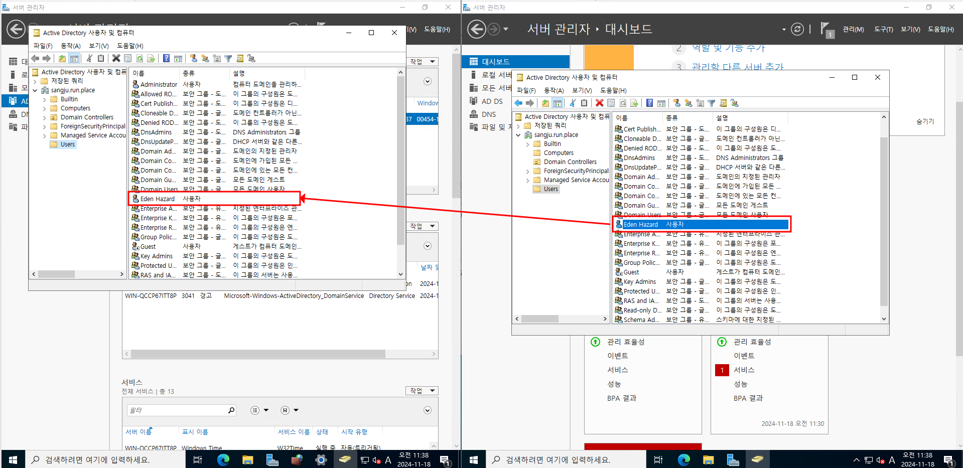Click 종류 column header in right Active Directory list
This screenshot has height=468, width=963.
click(x=687, y=118)
